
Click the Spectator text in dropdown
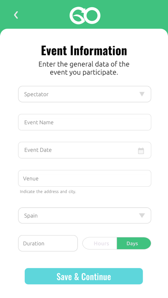(x=36, y=94)
